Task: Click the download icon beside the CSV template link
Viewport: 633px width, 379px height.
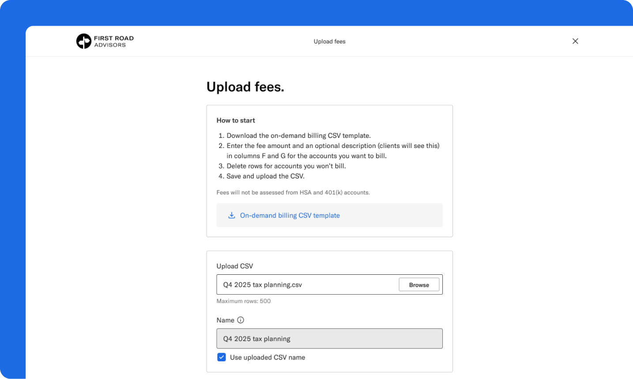Action: coord(232,215)
